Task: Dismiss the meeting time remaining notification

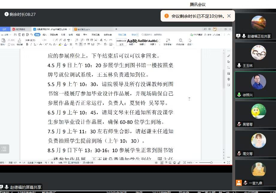Action: point(229,16)
